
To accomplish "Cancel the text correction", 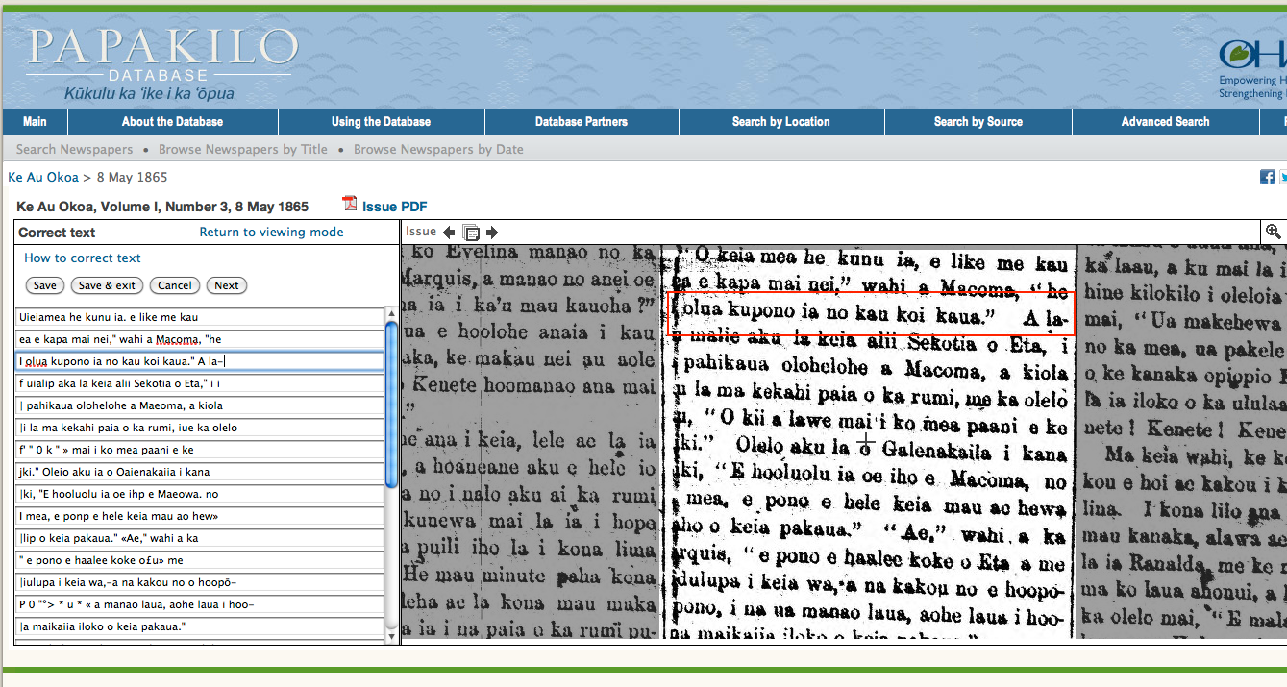I will click(175, 285).
